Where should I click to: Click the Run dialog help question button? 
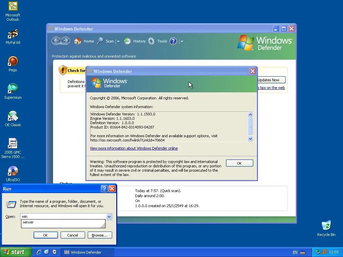[x=105, y=188]
